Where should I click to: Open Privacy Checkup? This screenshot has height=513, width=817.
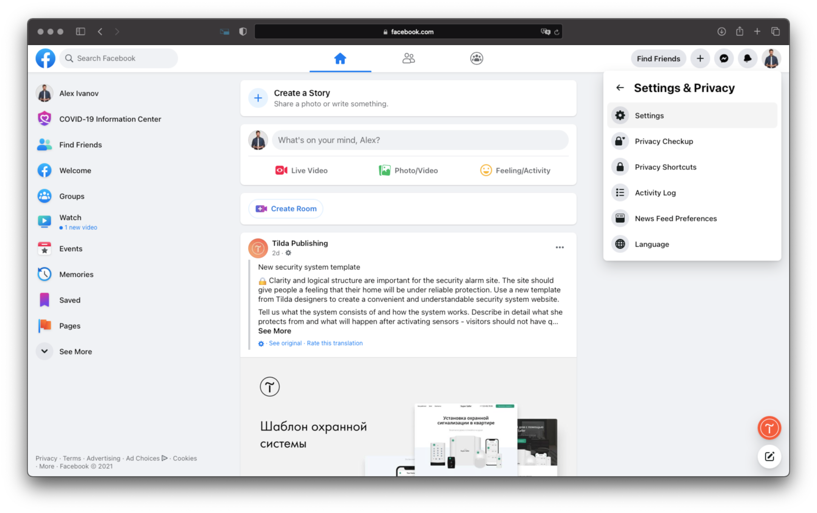pos(692,141)
